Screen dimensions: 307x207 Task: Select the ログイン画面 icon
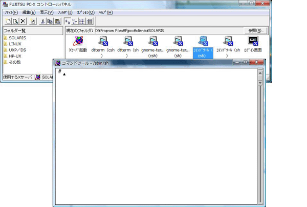coord(253,44)
